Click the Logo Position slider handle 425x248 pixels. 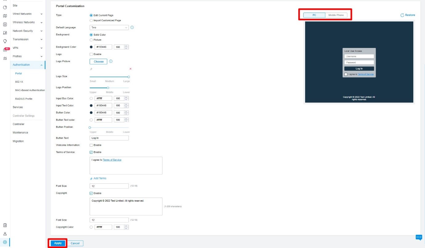[x=108, y=88]
